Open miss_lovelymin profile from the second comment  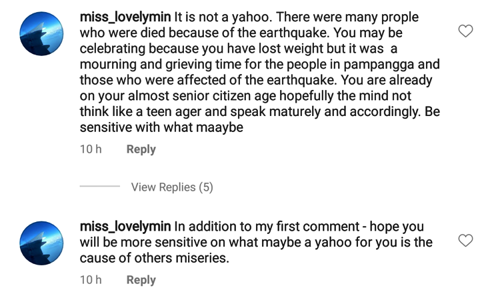125,226
